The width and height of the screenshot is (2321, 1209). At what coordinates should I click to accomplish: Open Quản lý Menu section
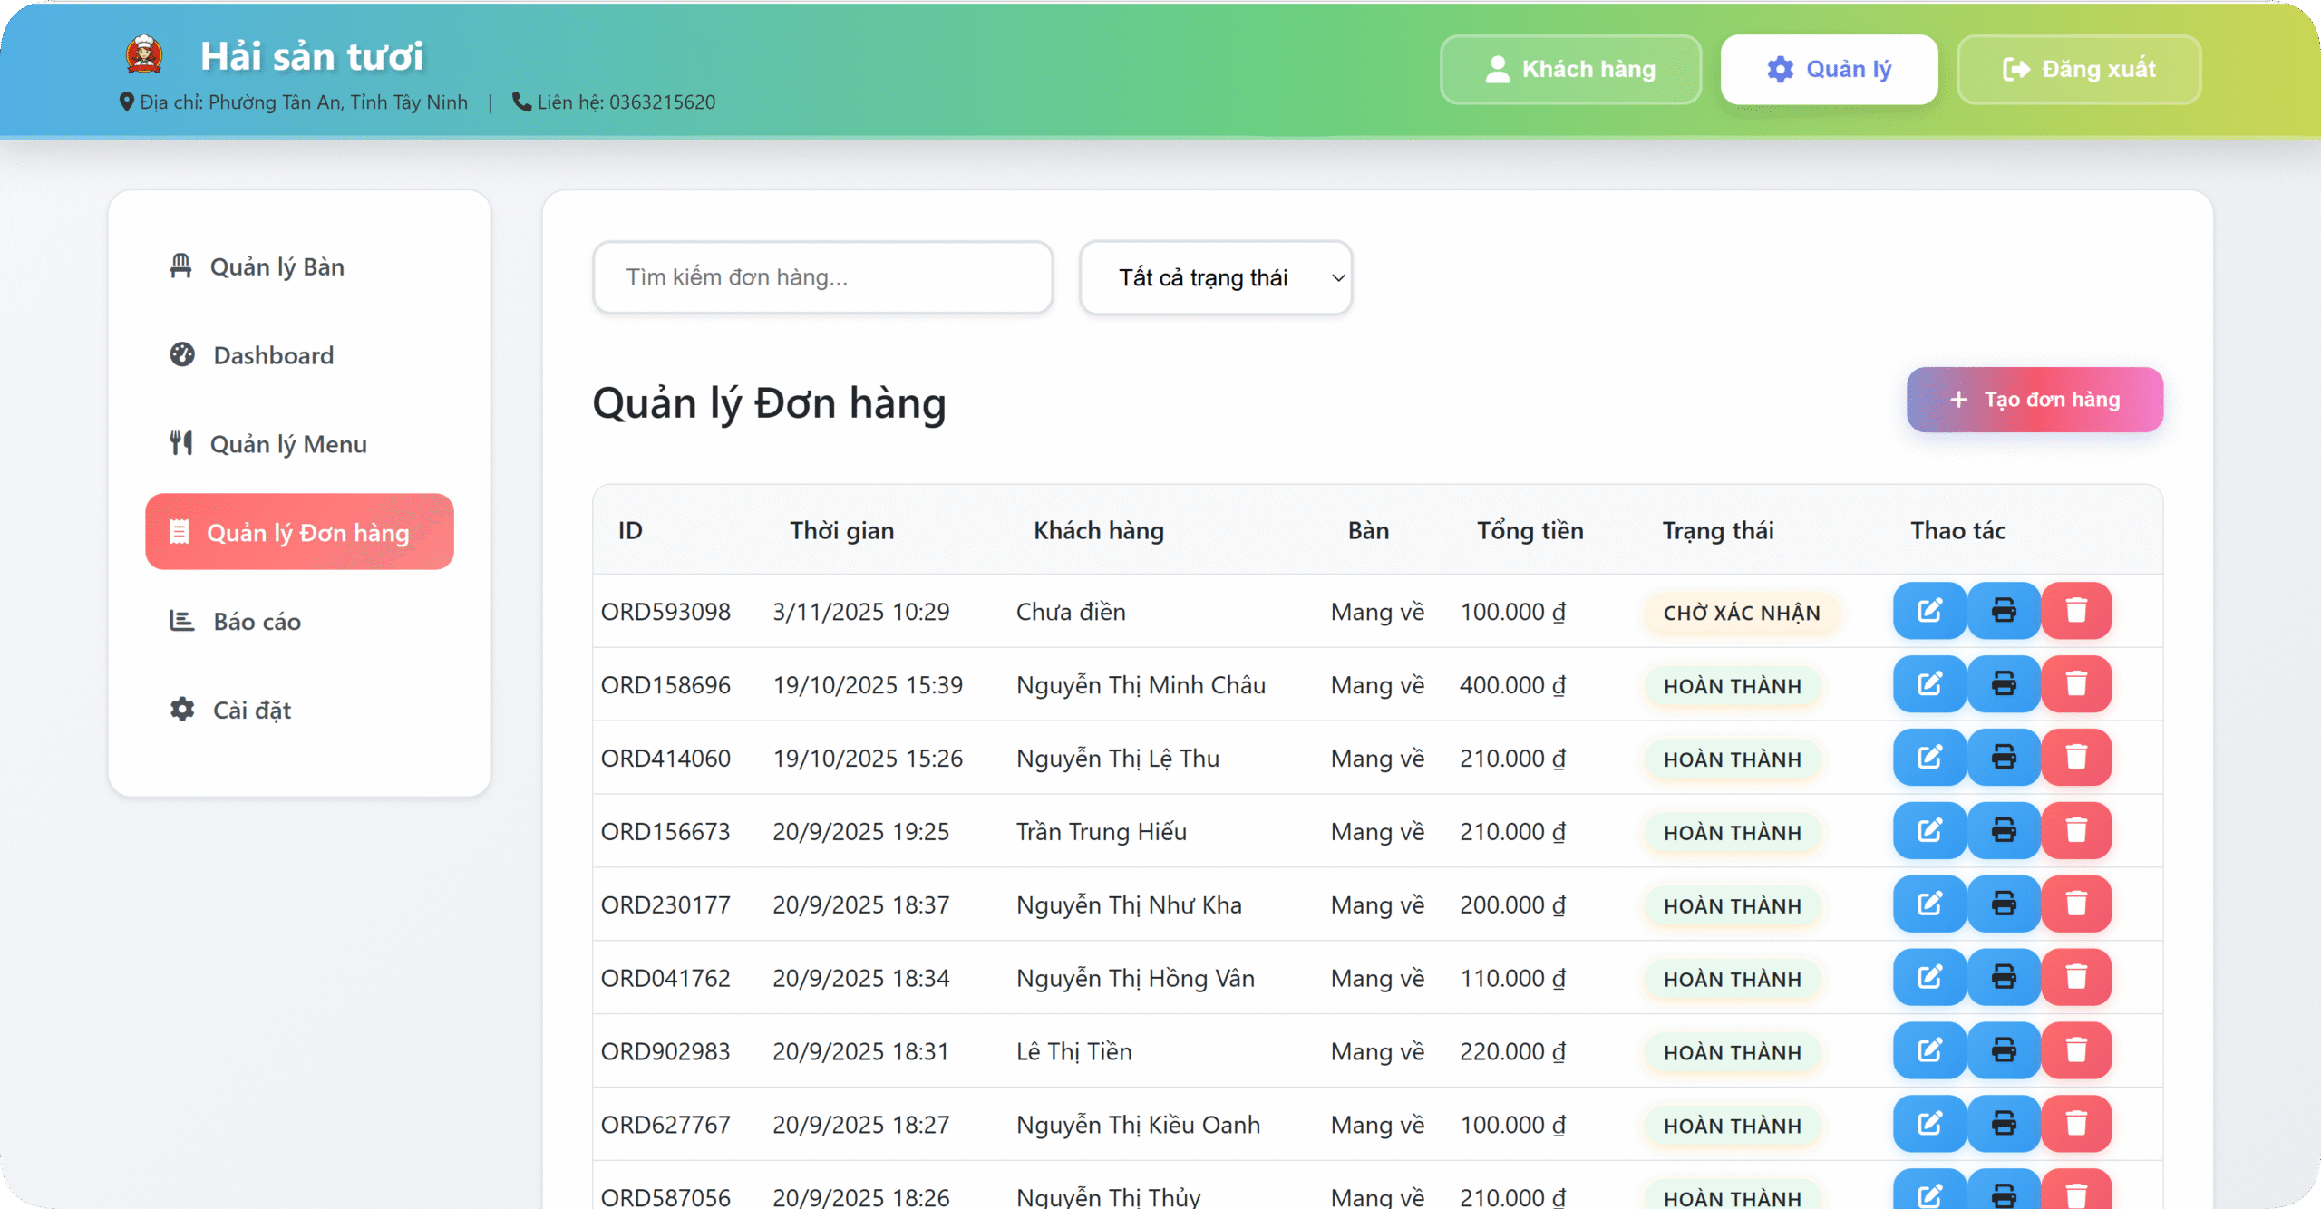coord(287,444)
